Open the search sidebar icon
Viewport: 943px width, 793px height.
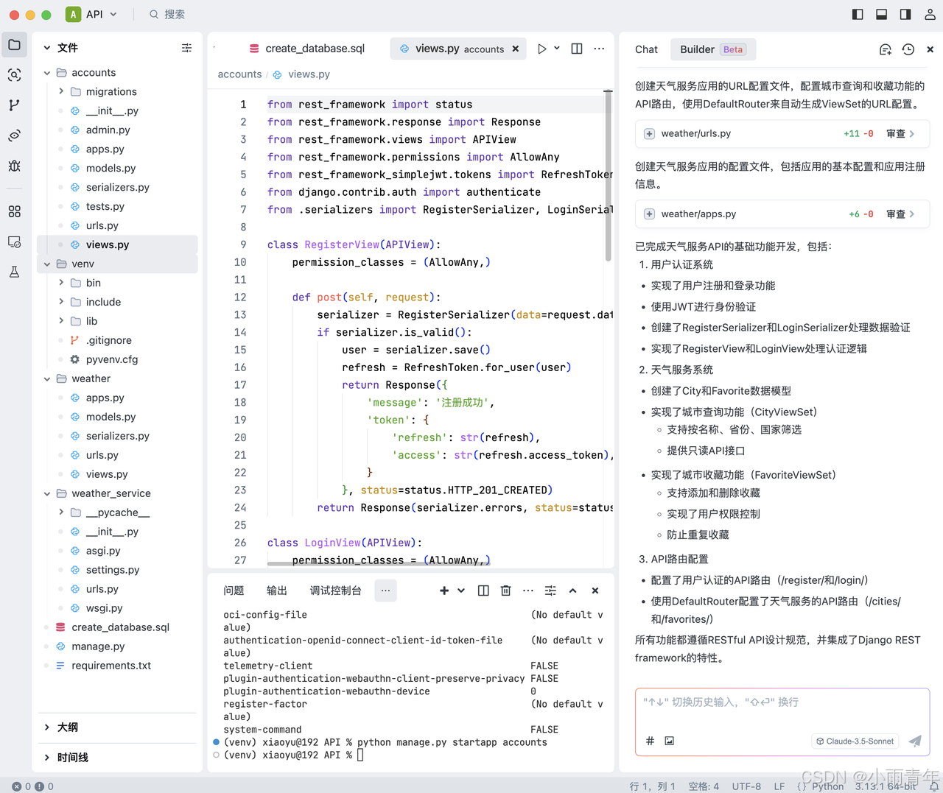14,75
